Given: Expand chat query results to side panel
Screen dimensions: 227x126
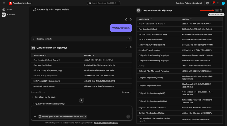Looking at the screenshot, I should point(130,47).
